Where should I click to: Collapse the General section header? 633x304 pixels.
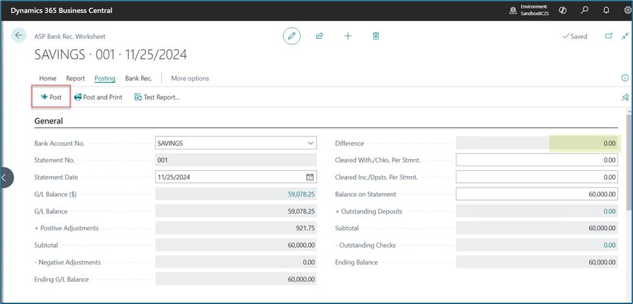click(48, 120)
